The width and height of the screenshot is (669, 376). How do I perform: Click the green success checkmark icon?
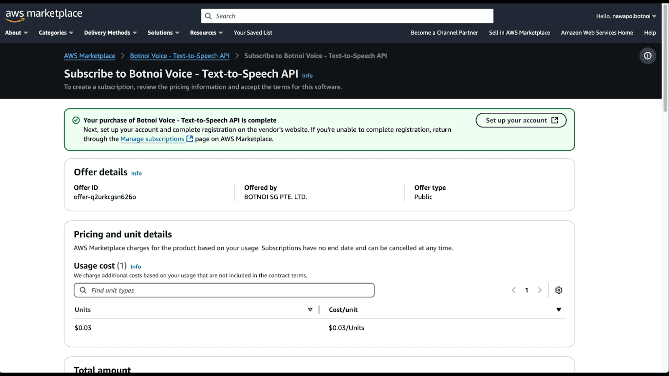click(x=76, y=120)
